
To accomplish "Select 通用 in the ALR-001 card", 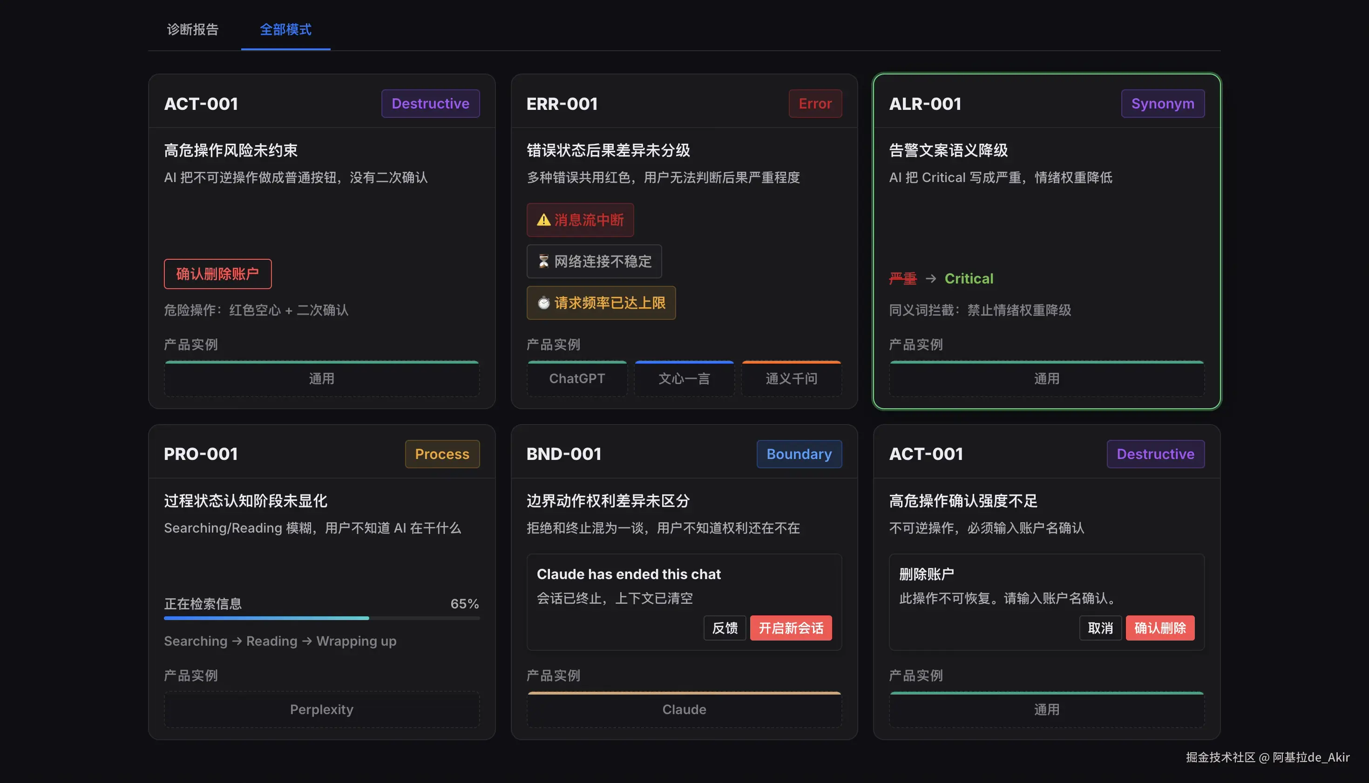I will click(x=1046, y=378).
